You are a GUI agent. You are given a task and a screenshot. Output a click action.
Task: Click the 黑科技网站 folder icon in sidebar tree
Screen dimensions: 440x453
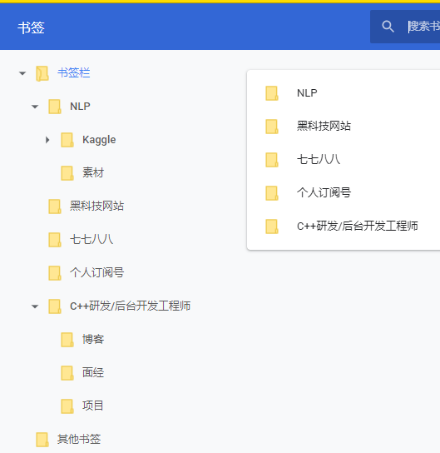click(x=55, y=207)
